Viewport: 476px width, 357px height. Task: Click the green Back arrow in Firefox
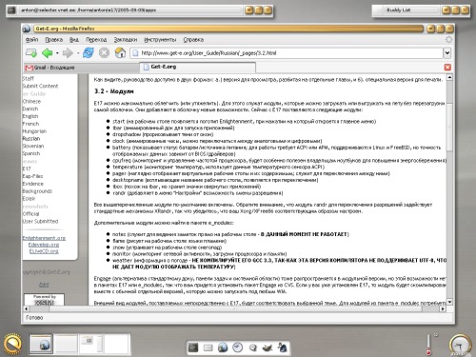tap(48, 52)
